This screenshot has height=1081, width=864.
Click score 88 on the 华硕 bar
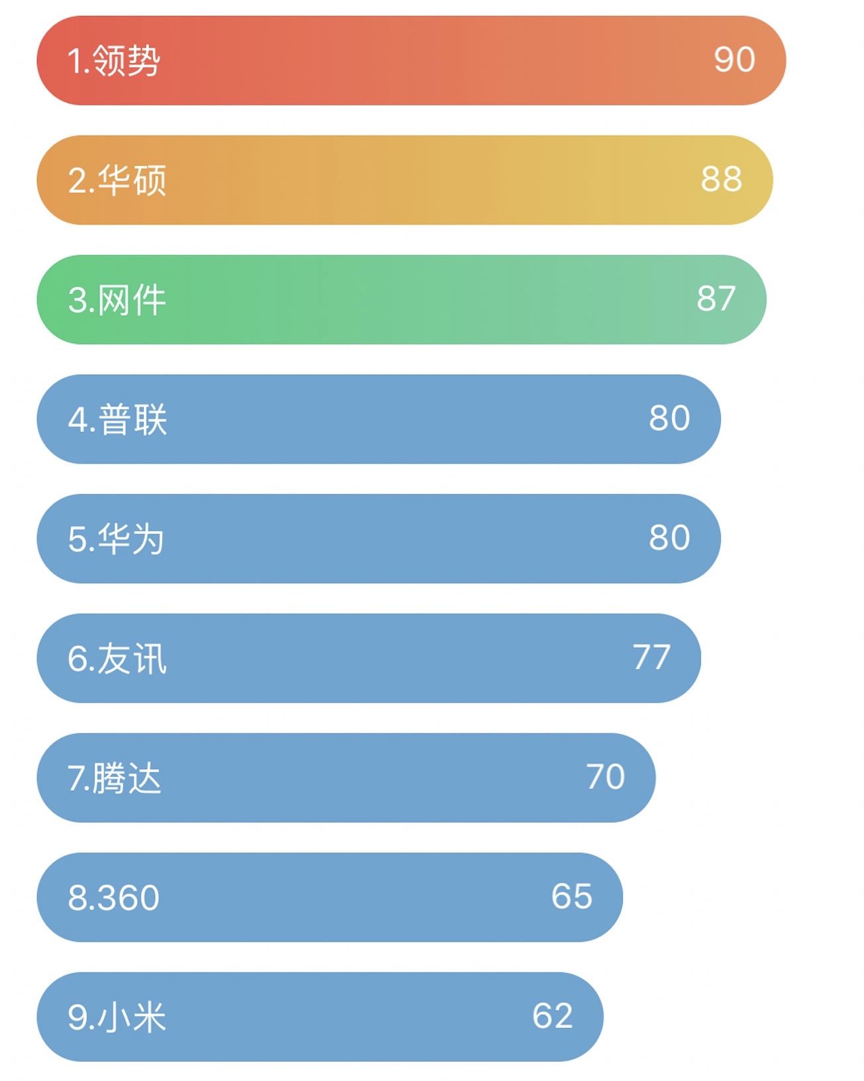click(722, 179)
